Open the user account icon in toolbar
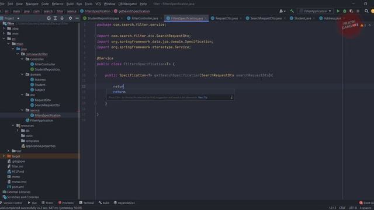Image resolution: width=374 pixels, height=210 pixels. coord(282,11)
